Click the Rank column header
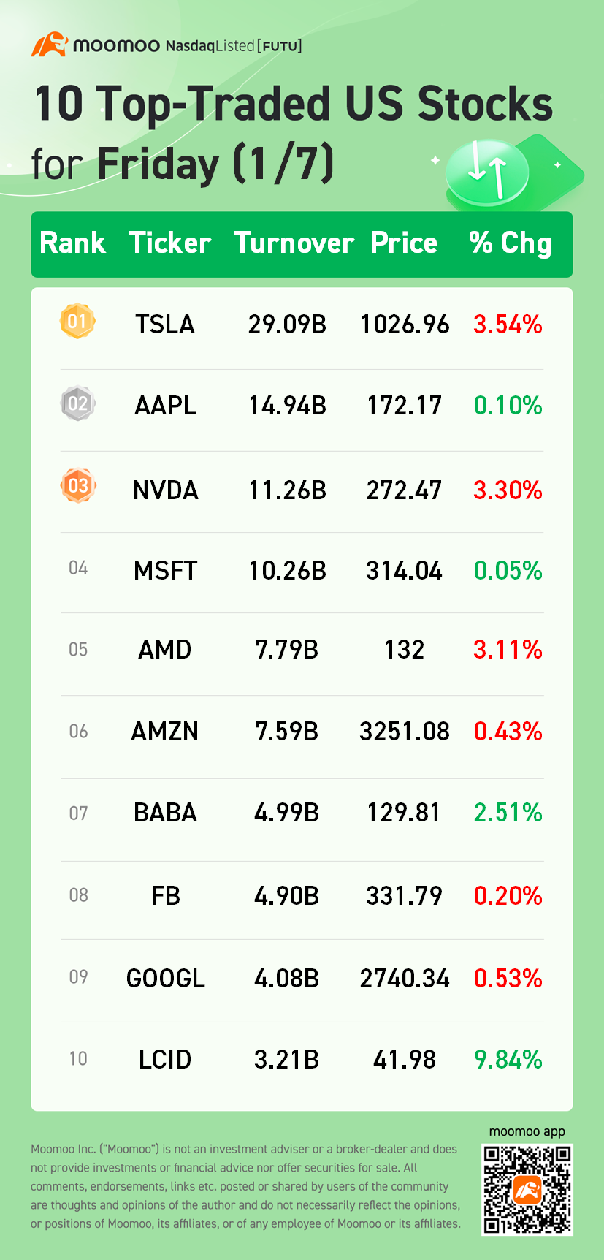Screen dimensions: 604x1260 click(72, 243)
